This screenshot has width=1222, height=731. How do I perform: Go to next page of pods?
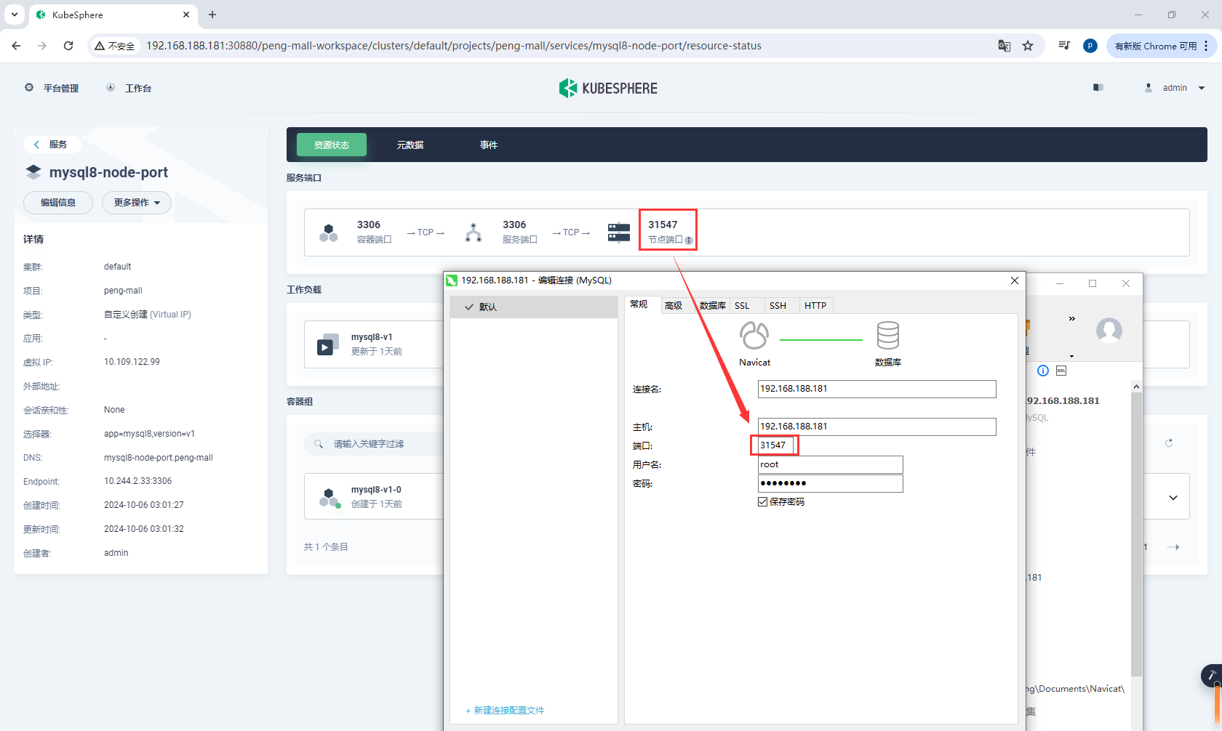pyautogui.click(x=1173, y=547)
